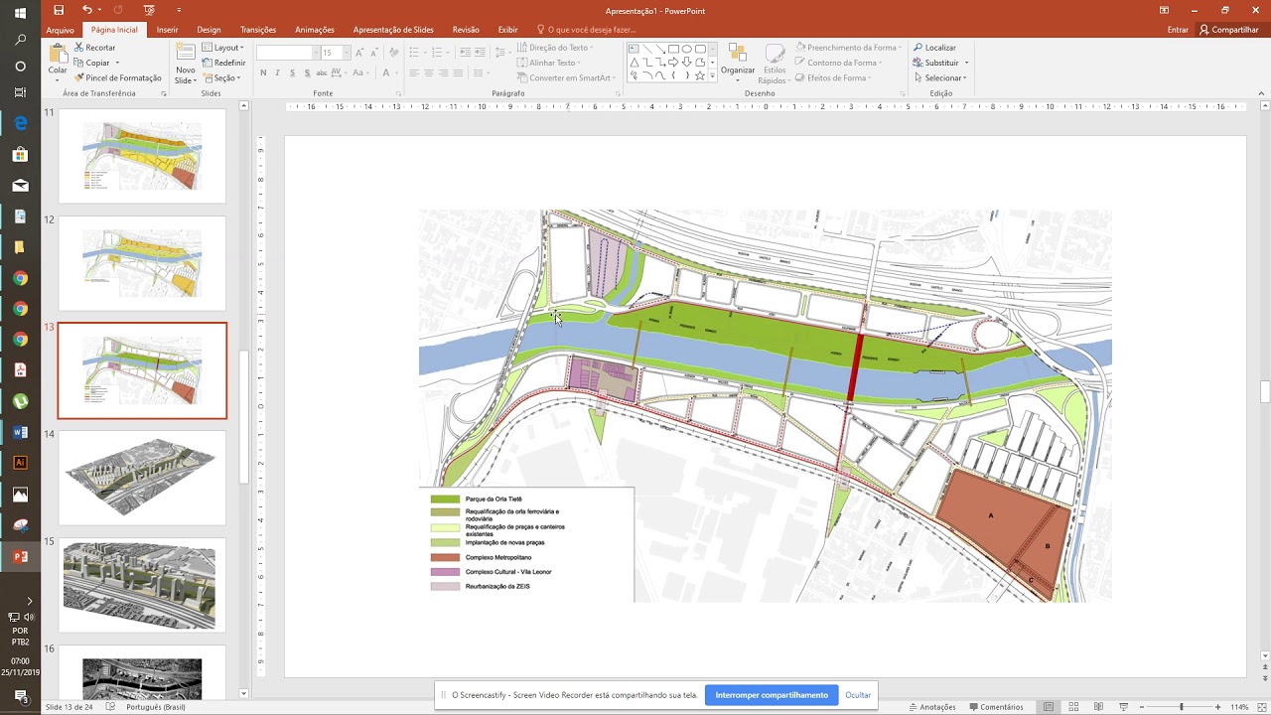Click the Organizar arrange icon

738,54
